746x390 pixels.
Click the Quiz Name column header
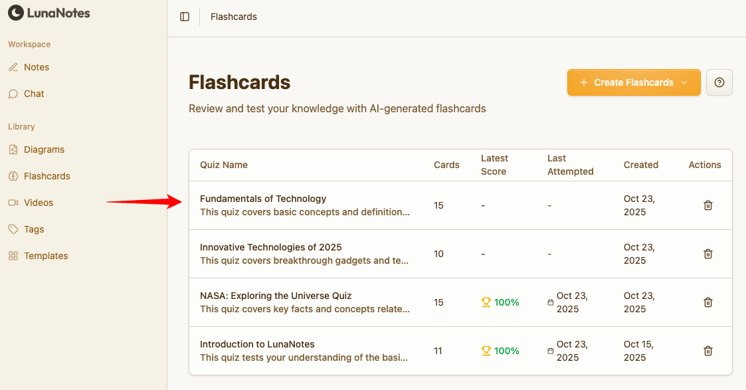click(224, 165)
